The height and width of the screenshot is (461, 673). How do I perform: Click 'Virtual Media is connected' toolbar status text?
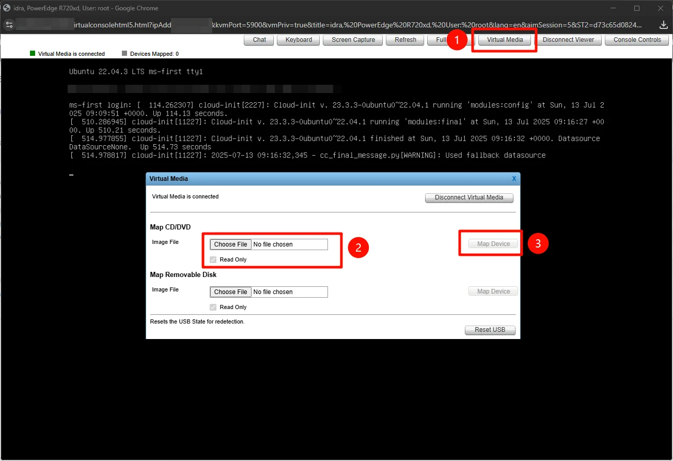[71, 54]
